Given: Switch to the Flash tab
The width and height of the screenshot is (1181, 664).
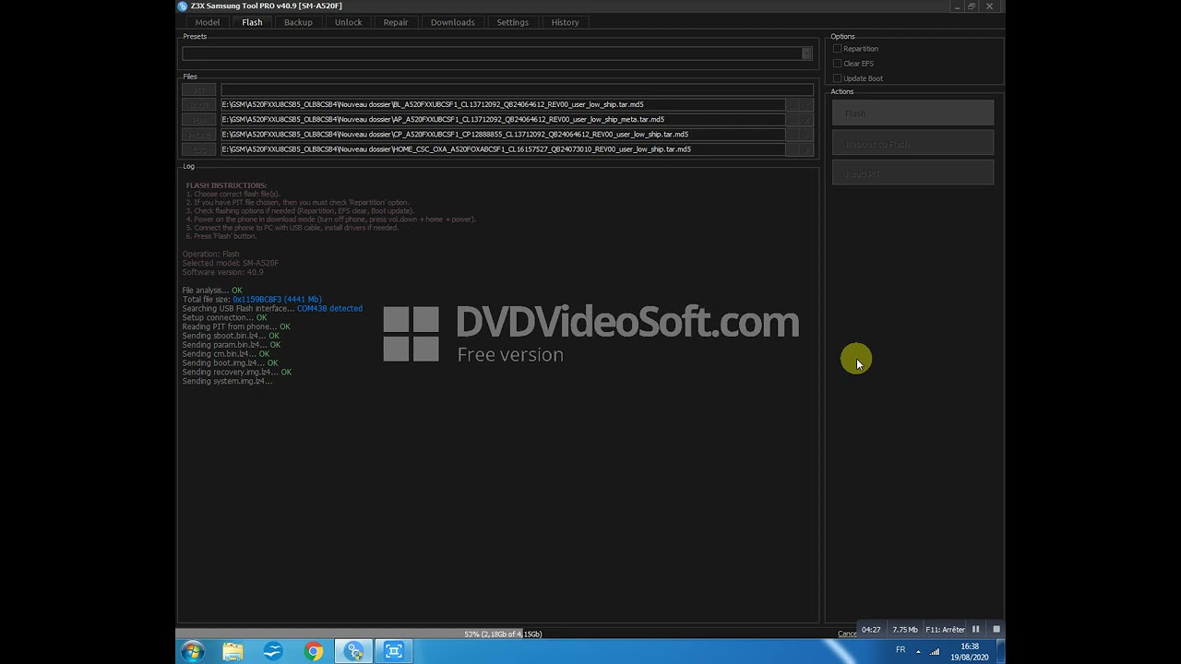Looking at the screenshot, I should pos(252,22).
